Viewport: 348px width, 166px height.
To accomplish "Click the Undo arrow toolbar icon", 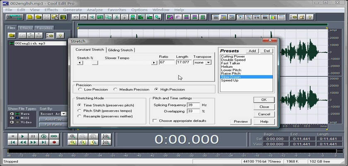I will click(x=76, y=17).
